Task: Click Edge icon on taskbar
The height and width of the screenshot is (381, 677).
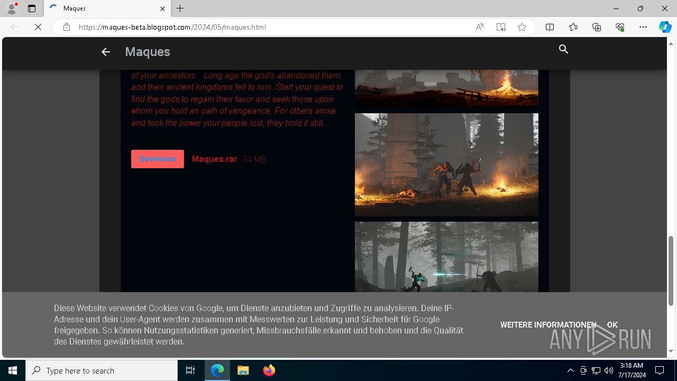Action: click(217, 370)
